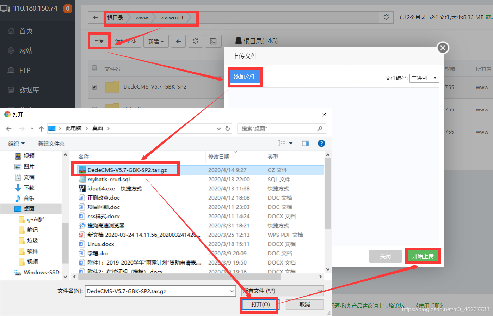Open 网站 in the sidebar
This screenshot has height=316, width=493.
coord(25,50)
